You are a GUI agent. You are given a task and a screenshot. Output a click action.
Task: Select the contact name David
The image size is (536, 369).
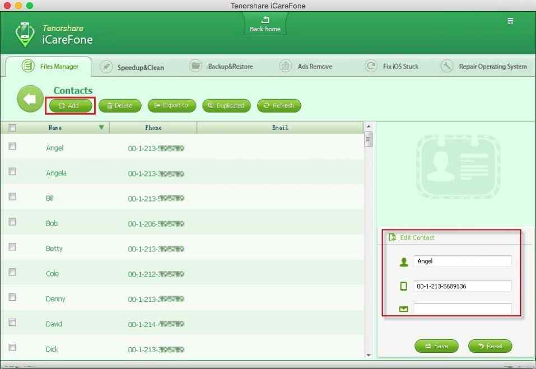pyautogui.click(x=54, y=324)
